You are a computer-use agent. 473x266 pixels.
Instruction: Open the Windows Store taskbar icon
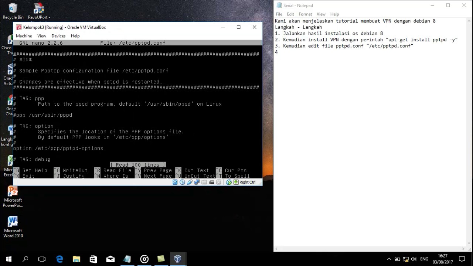[x=93, y=259]
